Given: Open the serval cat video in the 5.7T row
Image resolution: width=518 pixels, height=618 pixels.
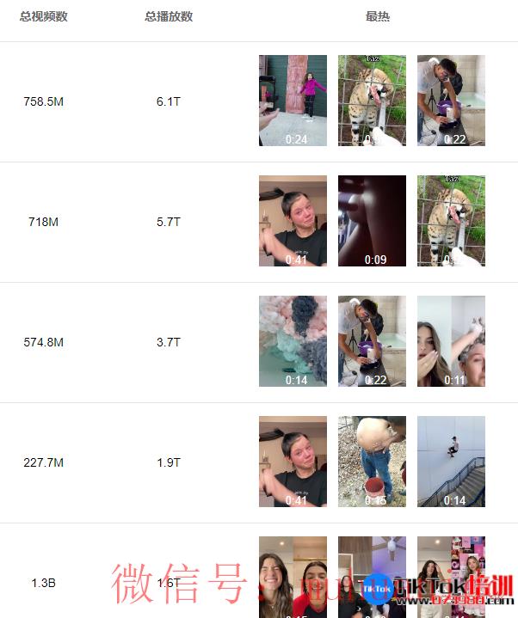Looking at the screenshot, I should (452, 221).
